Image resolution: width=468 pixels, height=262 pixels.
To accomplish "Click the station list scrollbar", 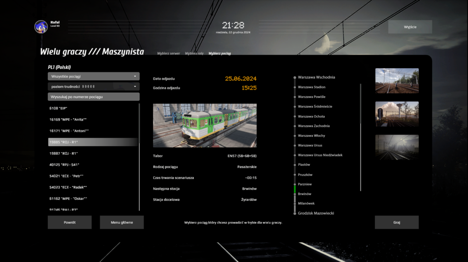I will [360, 136].
